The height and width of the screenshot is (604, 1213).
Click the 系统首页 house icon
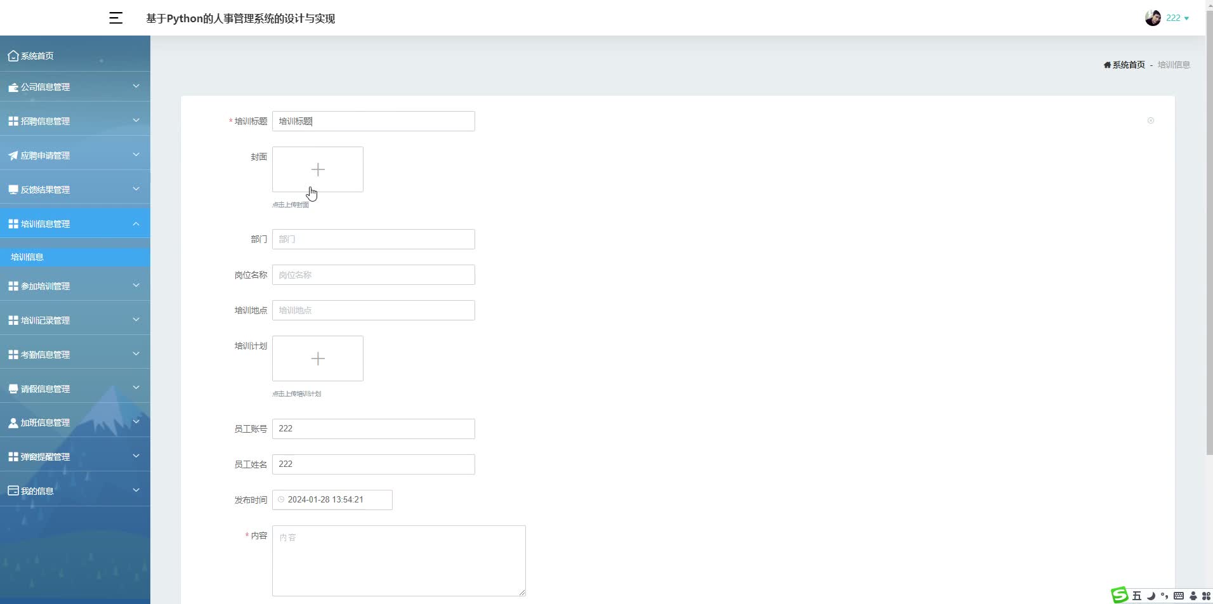tap(13, 56)
